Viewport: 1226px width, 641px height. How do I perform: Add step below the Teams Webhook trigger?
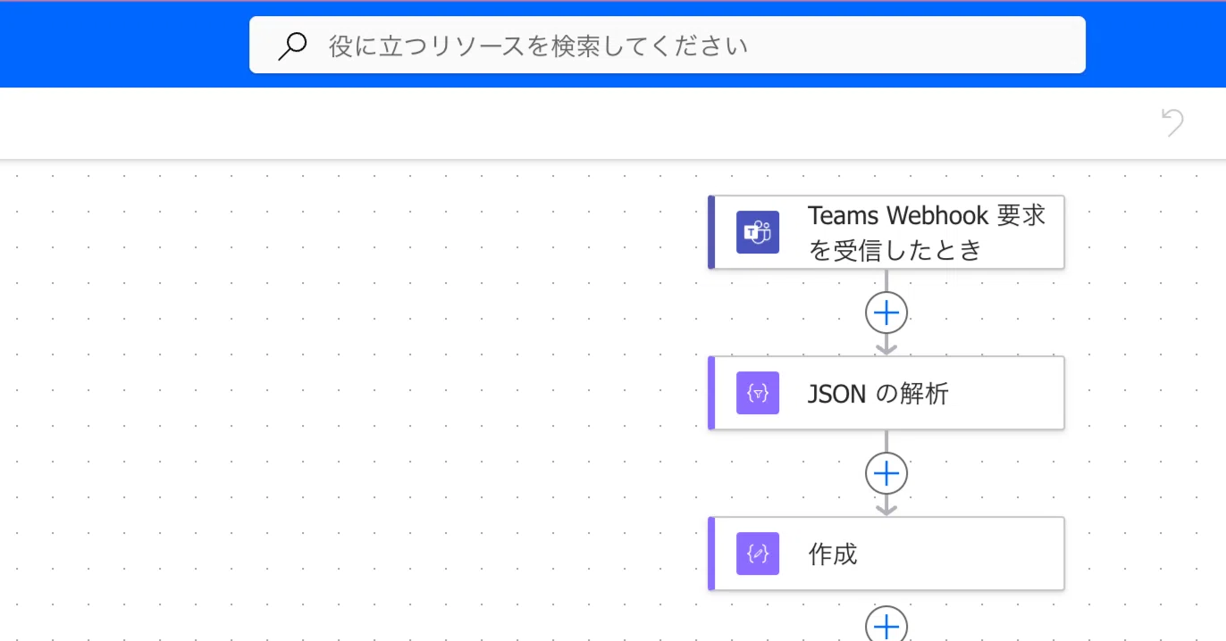click(x=886, y=312)
